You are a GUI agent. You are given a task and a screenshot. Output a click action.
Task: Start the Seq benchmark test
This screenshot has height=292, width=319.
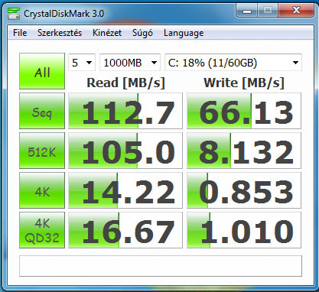pos(42,111)
